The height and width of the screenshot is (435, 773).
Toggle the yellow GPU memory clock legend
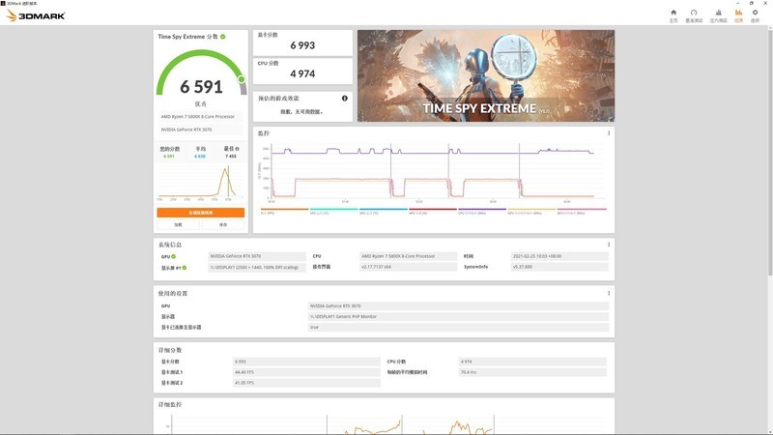[531, 211]
